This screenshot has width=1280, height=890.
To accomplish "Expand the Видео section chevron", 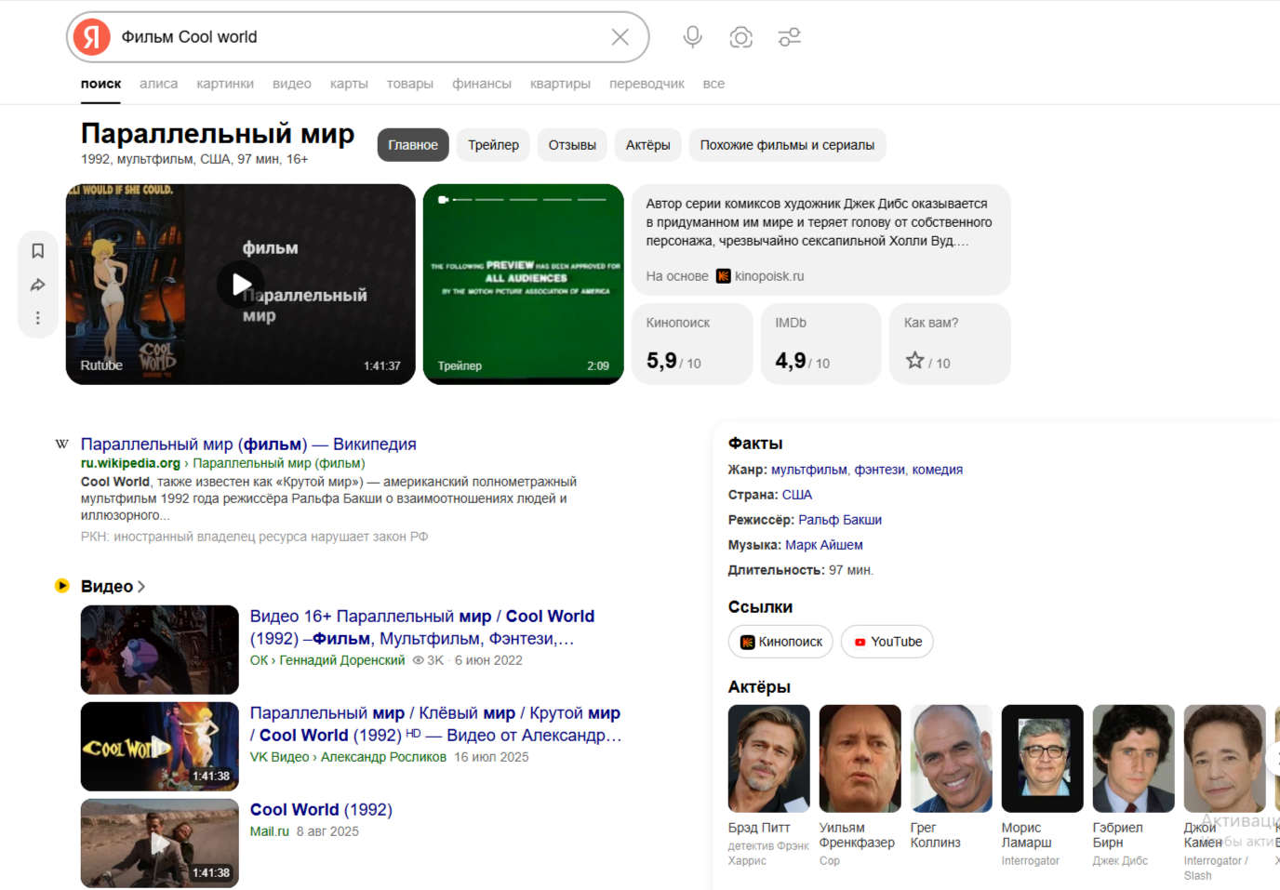I will point(141,587).
